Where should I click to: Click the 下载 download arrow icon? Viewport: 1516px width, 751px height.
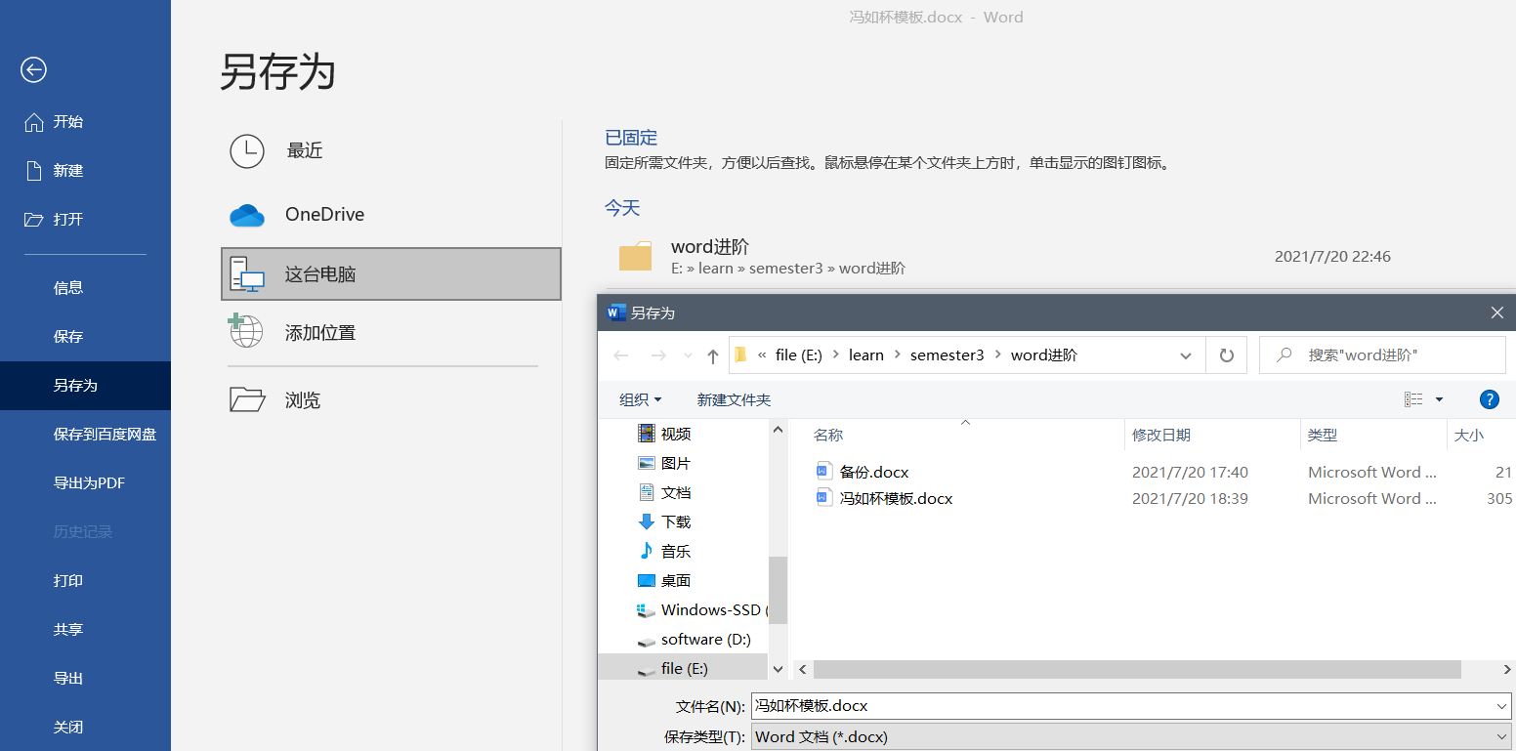pos(646,522)
